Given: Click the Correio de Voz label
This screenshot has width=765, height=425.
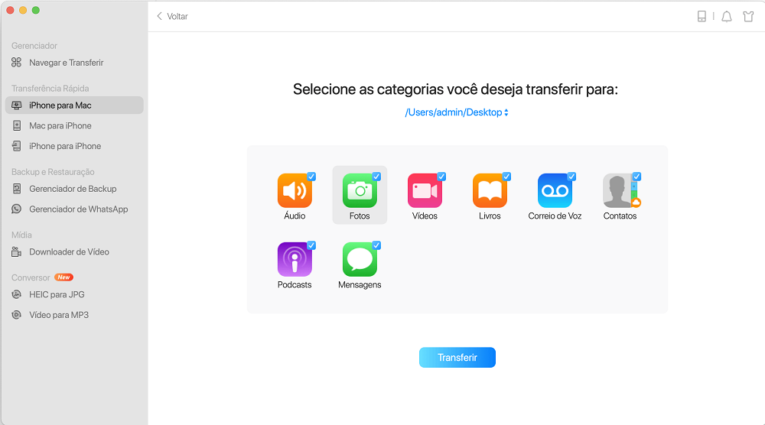Looking at the screenshot, I should [555, 216].
